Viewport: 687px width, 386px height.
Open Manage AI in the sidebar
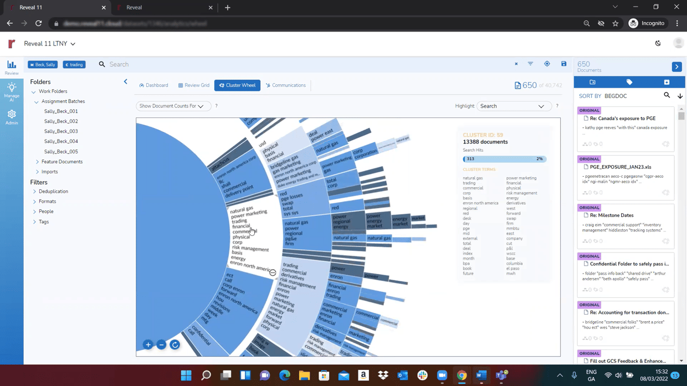[12, 92]
